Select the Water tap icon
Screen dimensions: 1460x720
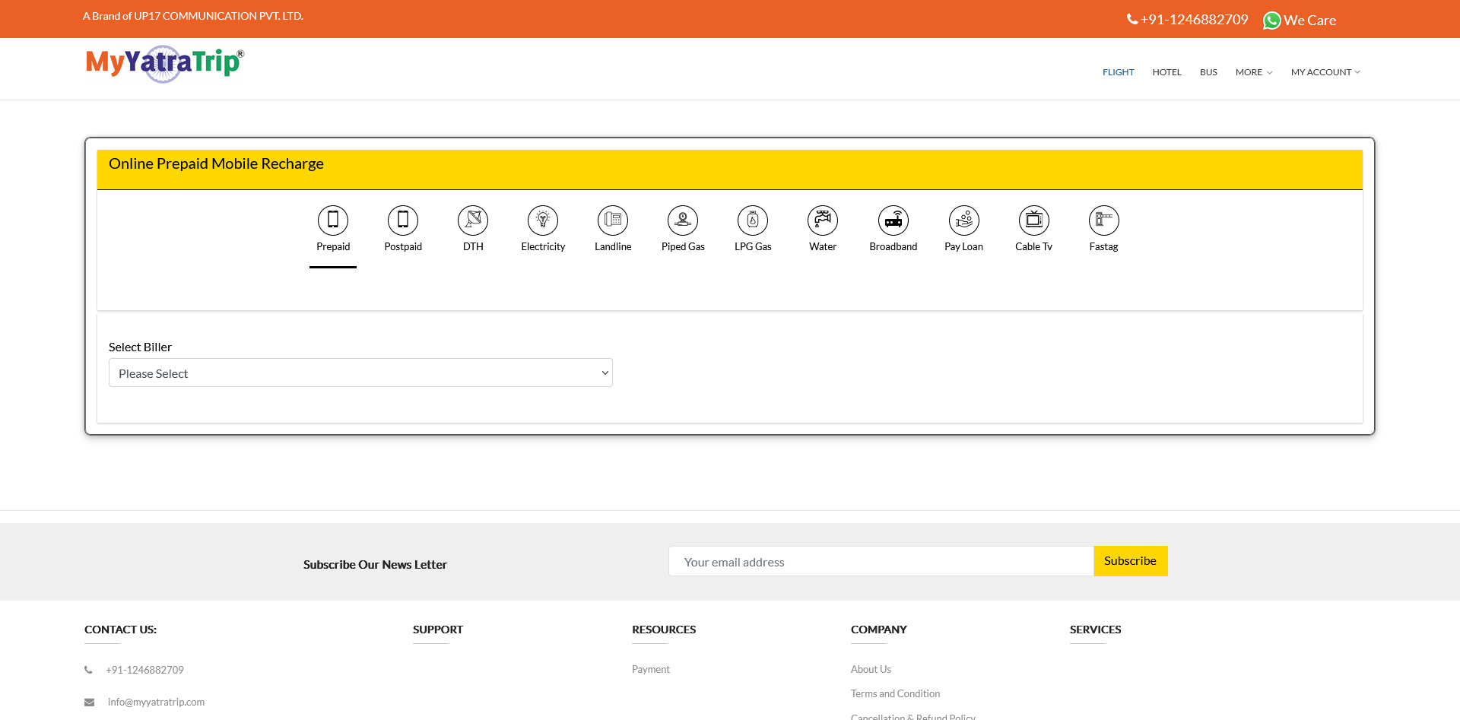click(x=823, y=220)
